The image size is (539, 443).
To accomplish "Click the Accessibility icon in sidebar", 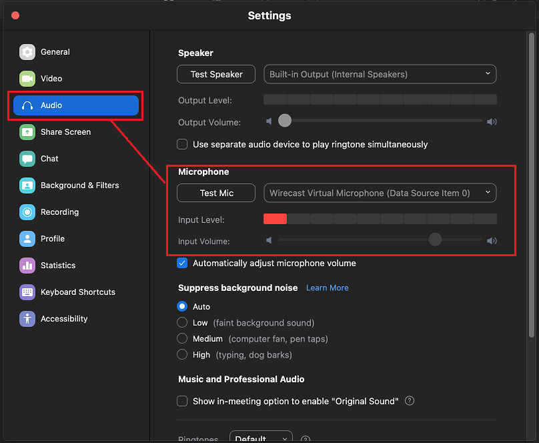I will point(27,319).
